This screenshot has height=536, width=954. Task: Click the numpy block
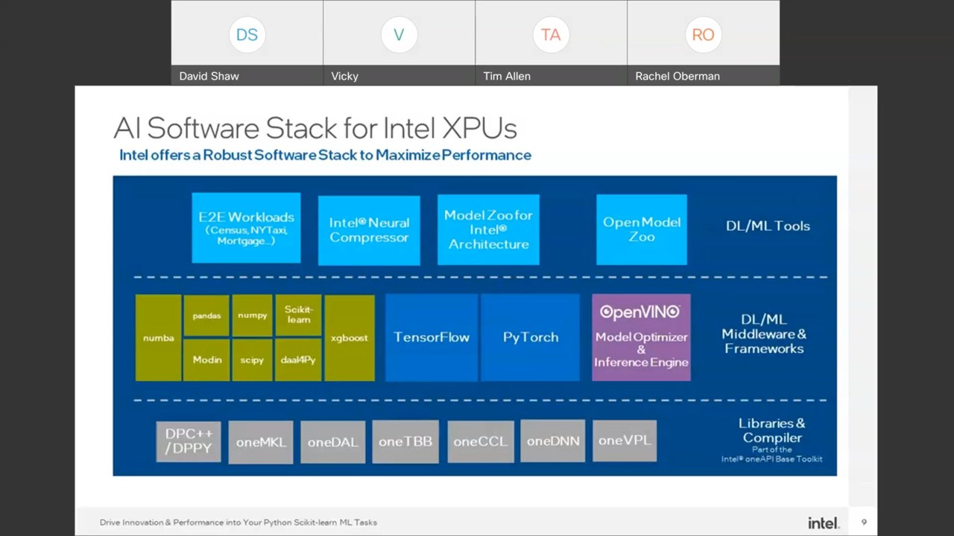252,316
